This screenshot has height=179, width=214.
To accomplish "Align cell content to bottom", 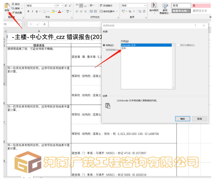I will pos(85,6).
